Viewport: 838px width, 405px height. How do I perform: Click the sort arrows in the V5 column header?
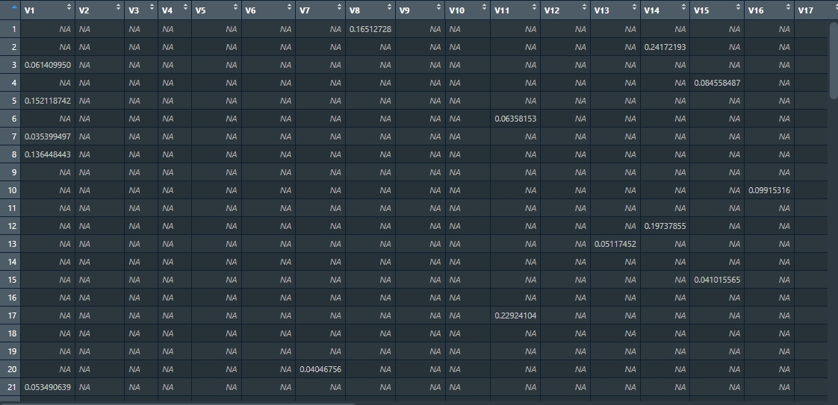235,7
